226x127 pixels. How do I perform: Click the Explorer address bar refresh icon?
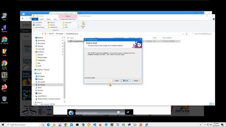(x=187, y=34)
